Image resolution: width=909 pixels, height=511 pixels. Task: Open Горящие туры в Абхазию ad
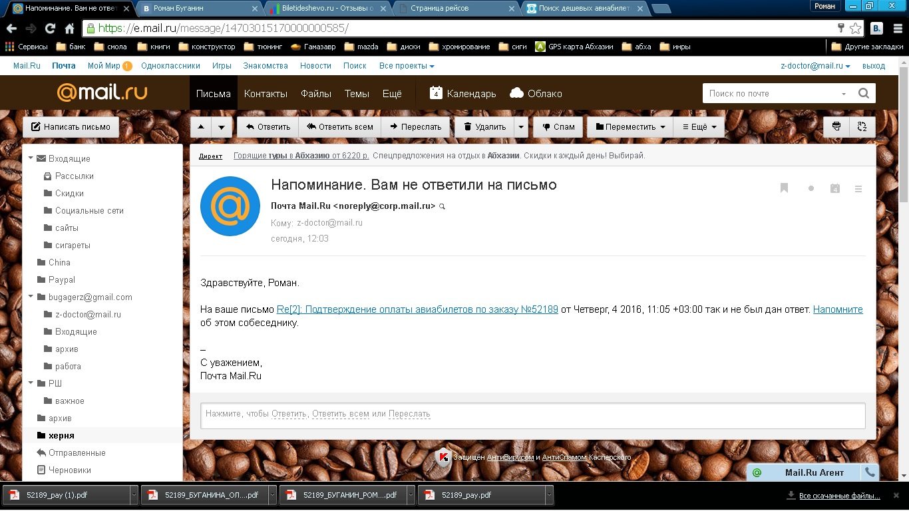pos(301,156)
